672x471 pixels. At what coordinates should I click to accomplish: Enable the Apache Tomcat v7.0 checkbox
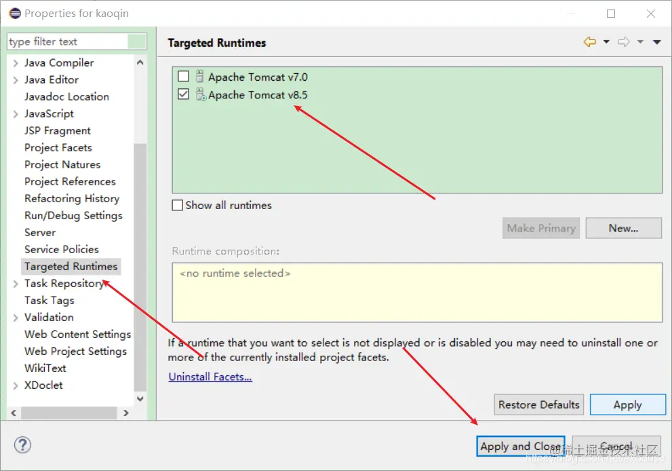[184, 77]
